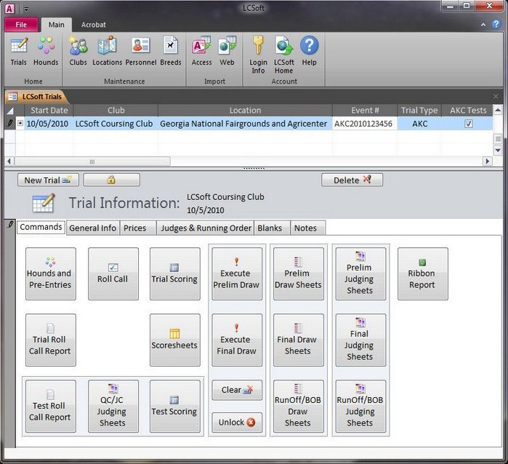Click the blue help icon at top right
This screenshot has width=508, height=464.
[x=496, y=24]
